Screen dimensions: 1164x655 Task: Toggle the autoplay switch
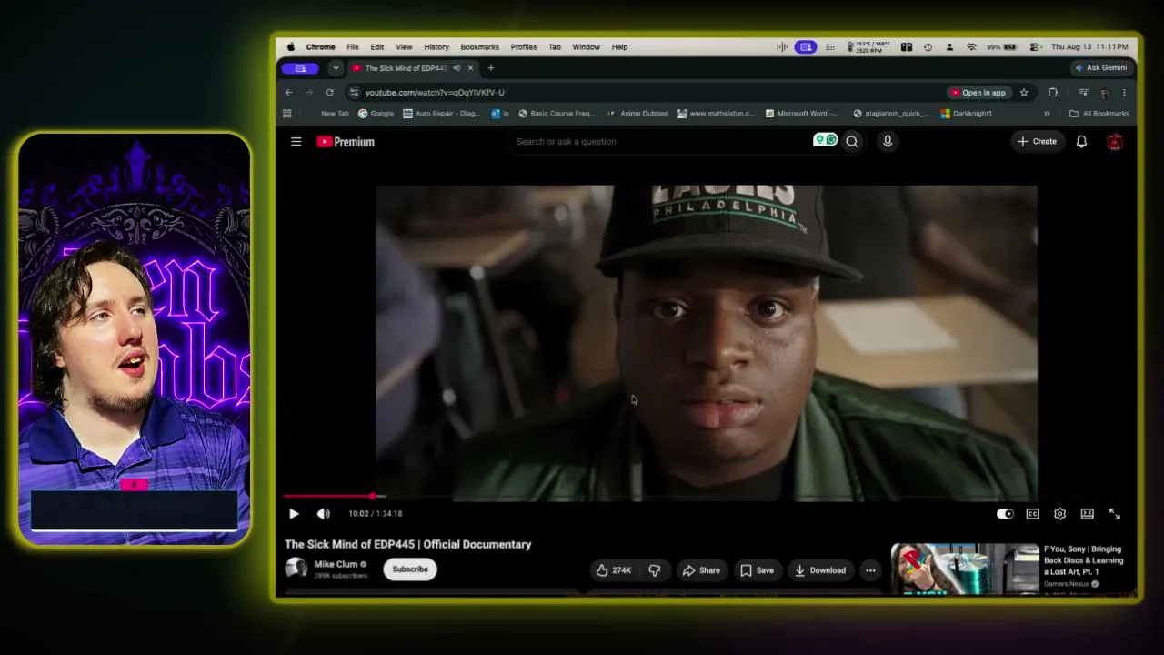tap(1005, 514)
